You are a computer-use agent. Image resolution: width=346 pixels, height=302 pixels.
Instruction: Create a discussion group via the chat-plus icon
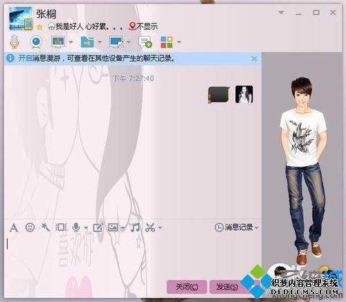145,42
